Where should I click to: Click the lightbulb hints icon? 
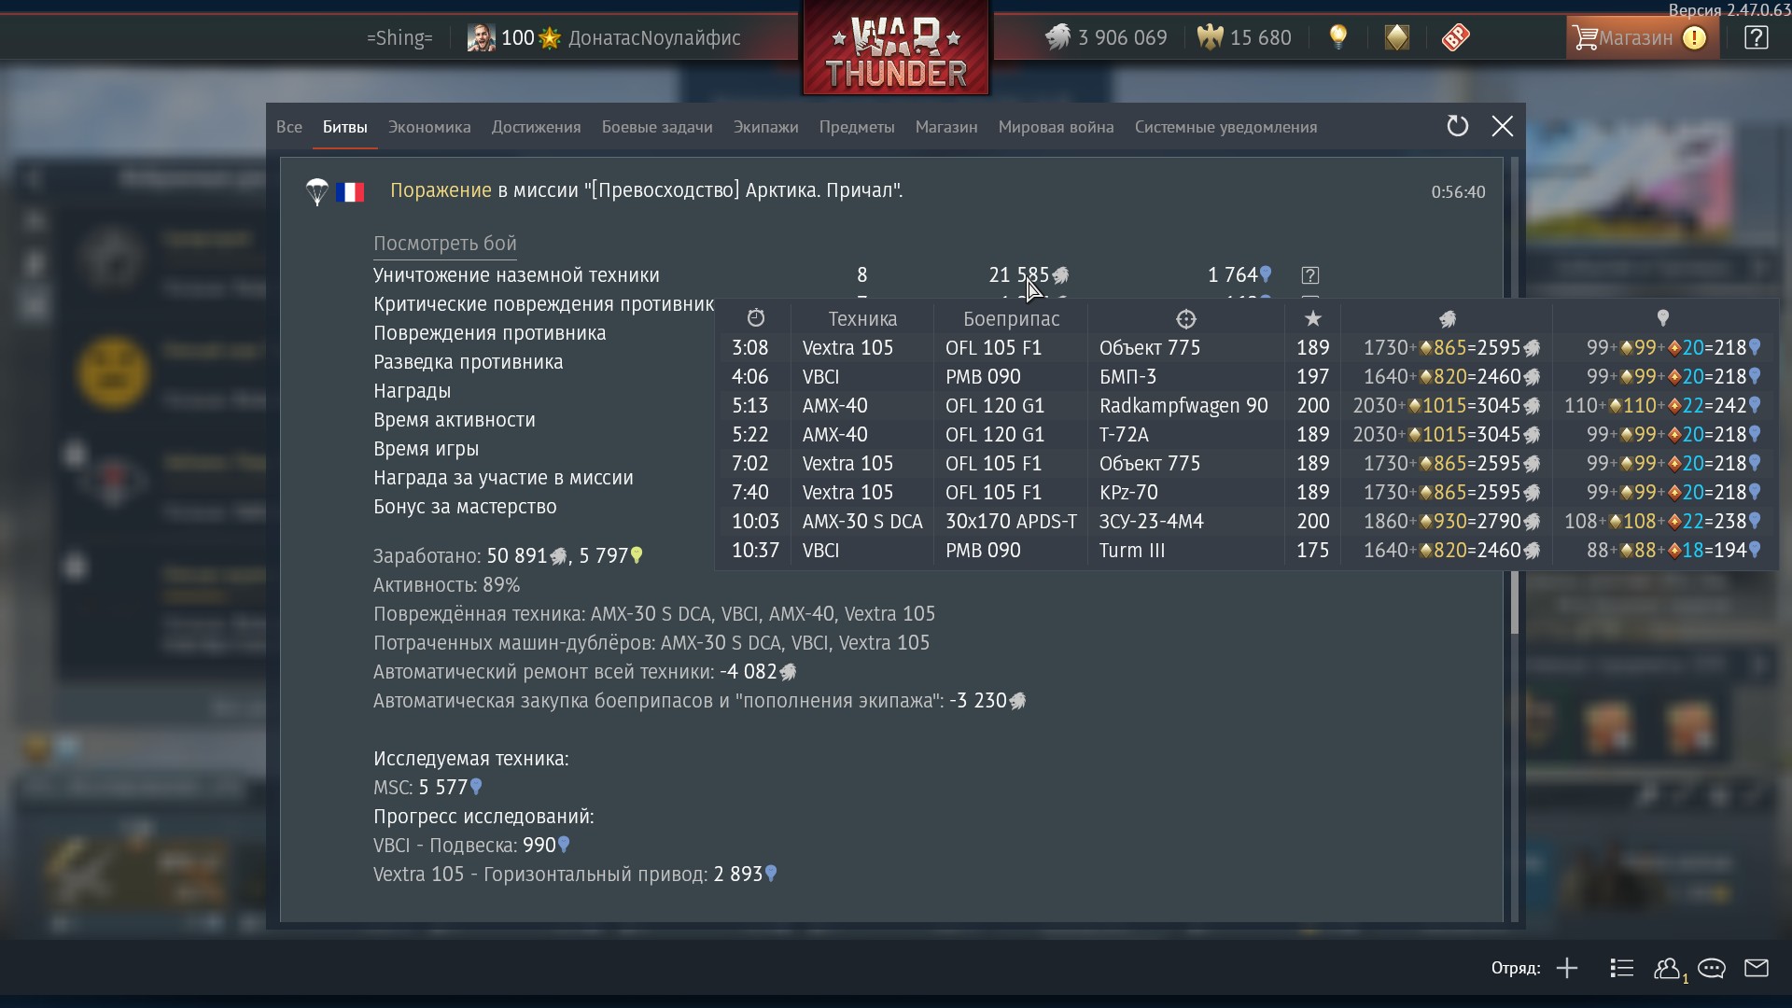click(1338, 37)
